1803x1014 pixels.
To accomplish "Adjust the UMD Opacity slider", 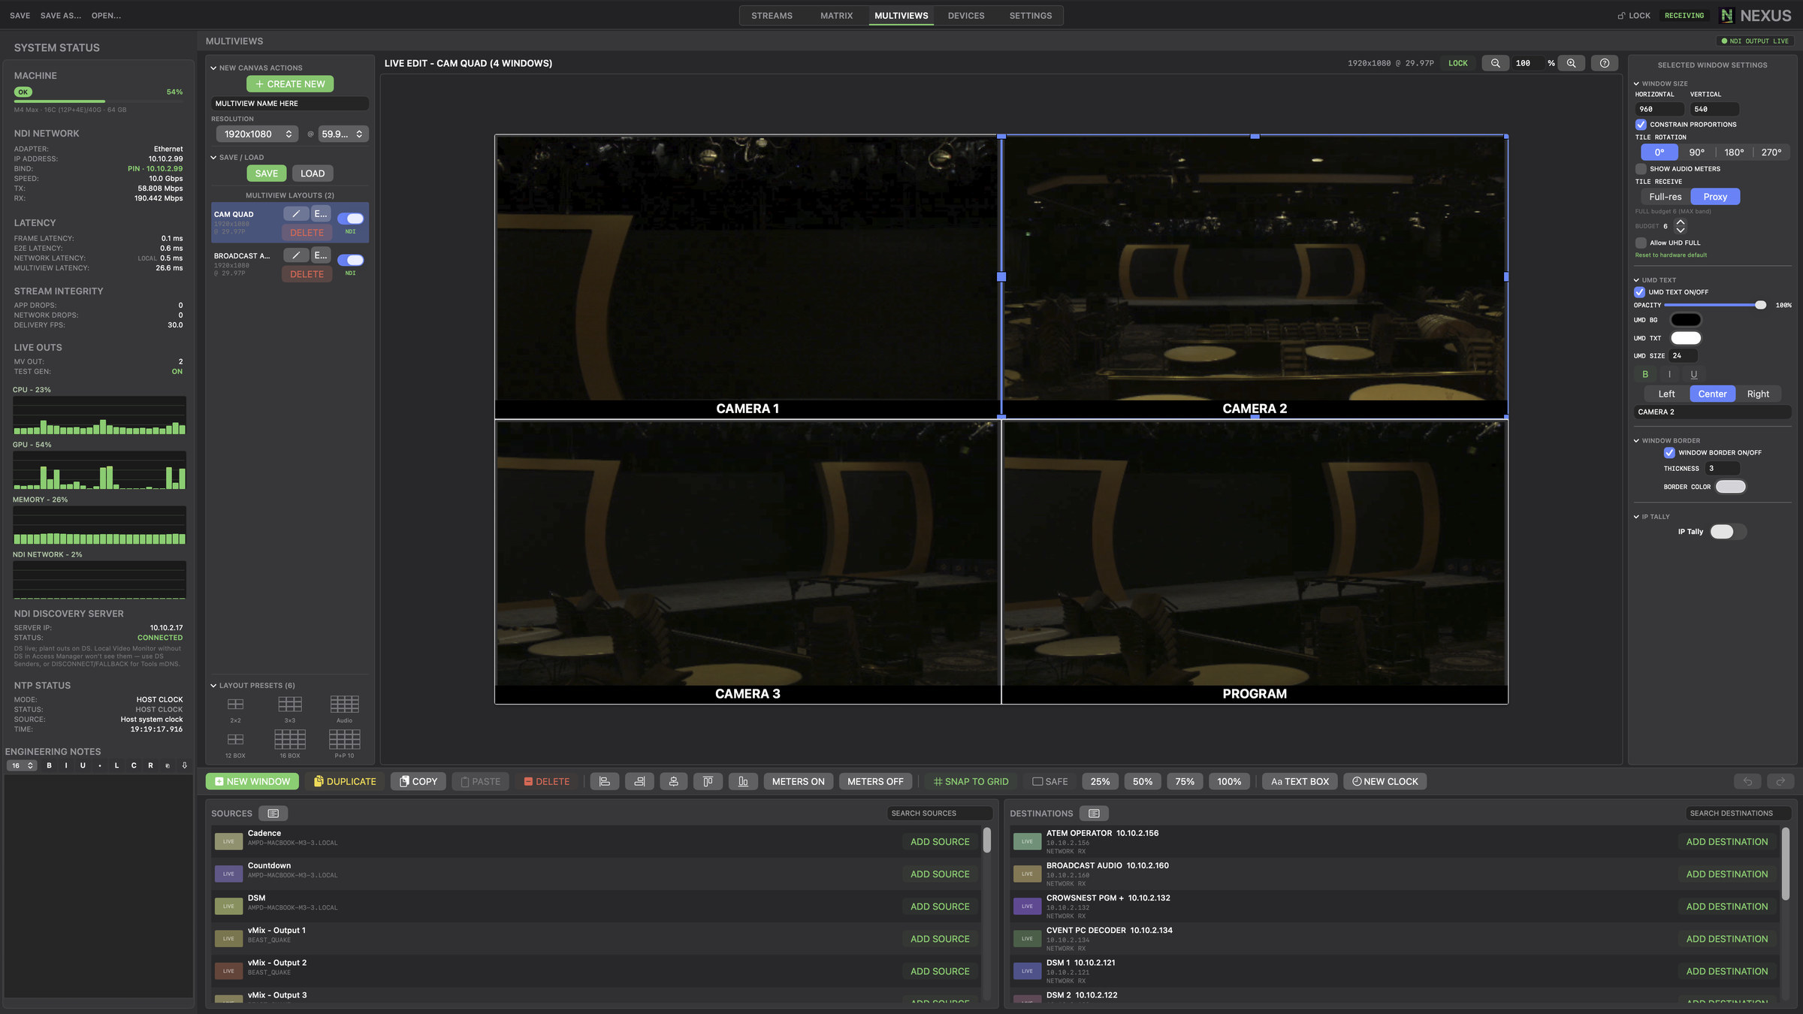I will [x=1714, y=305].
